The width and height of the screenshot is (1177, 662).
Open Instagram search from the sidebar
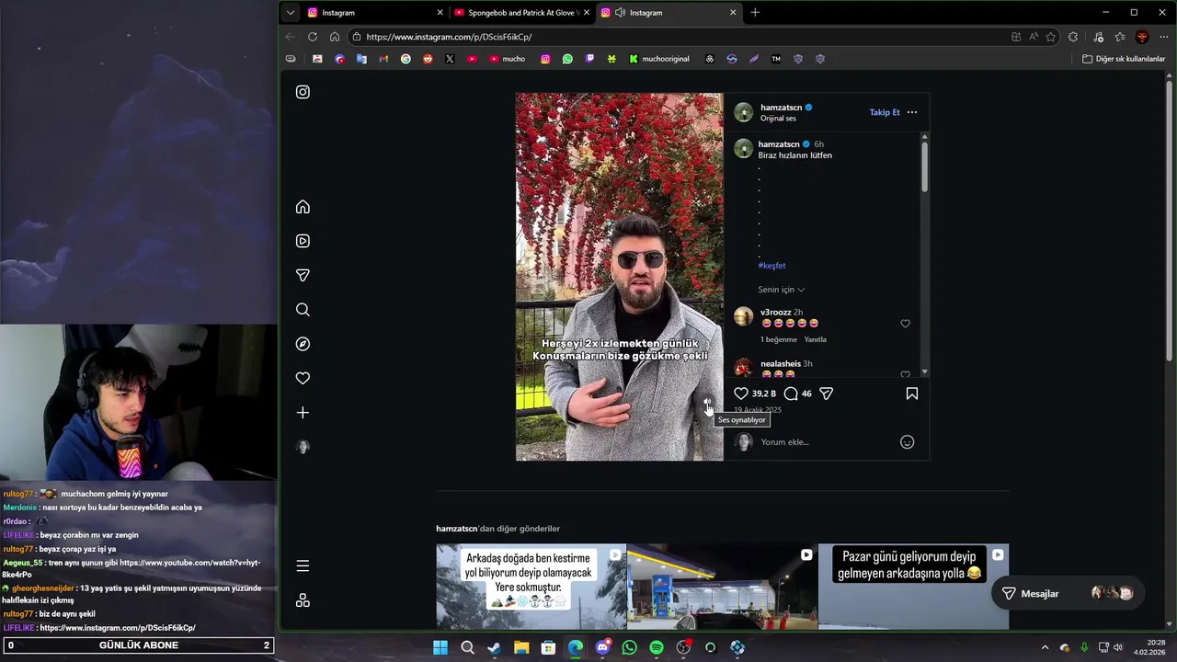point(303,310)
